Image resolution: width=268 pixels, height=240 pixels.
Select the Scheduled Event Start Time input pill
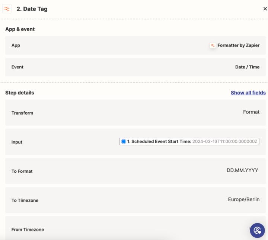point(189,141)
